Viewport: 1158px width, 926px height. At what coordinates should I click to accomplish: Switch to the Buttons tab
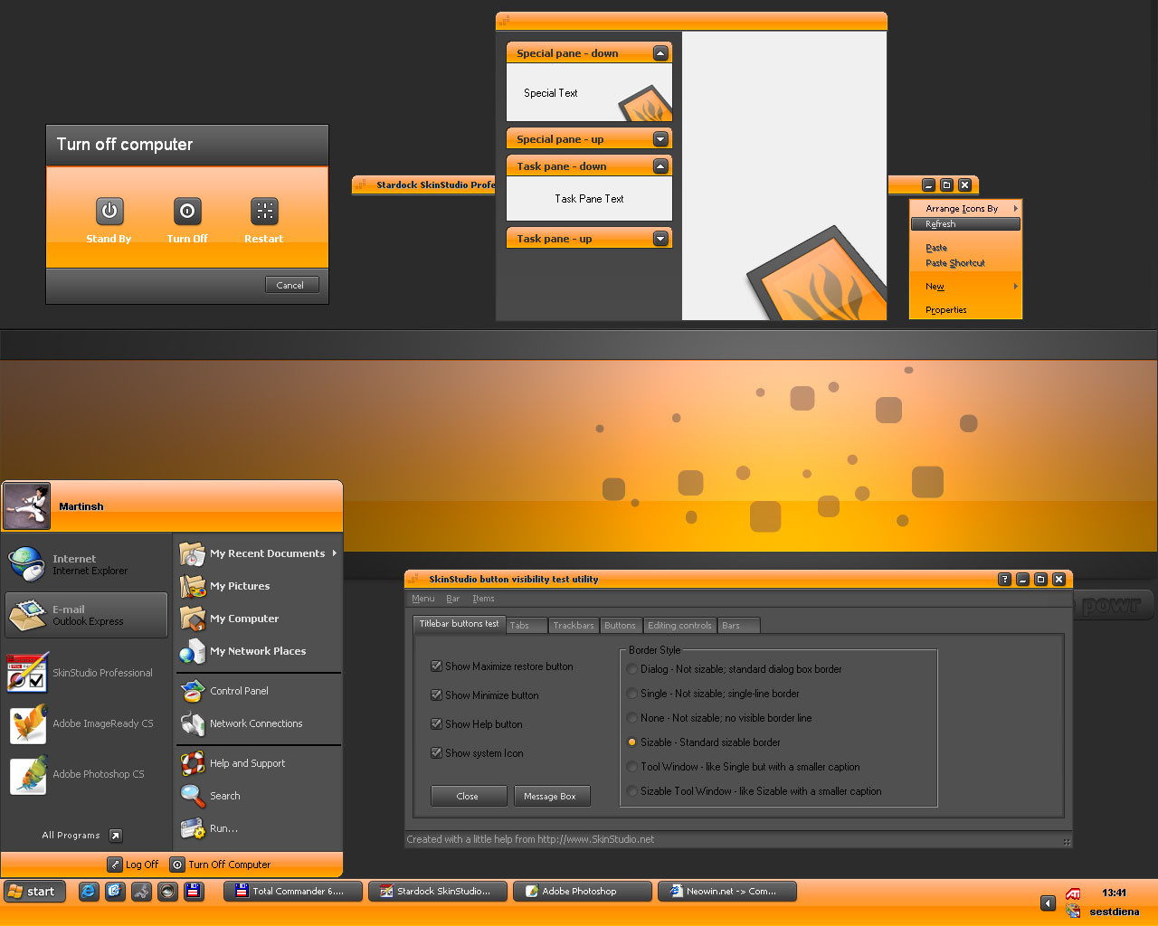[621, 626]
